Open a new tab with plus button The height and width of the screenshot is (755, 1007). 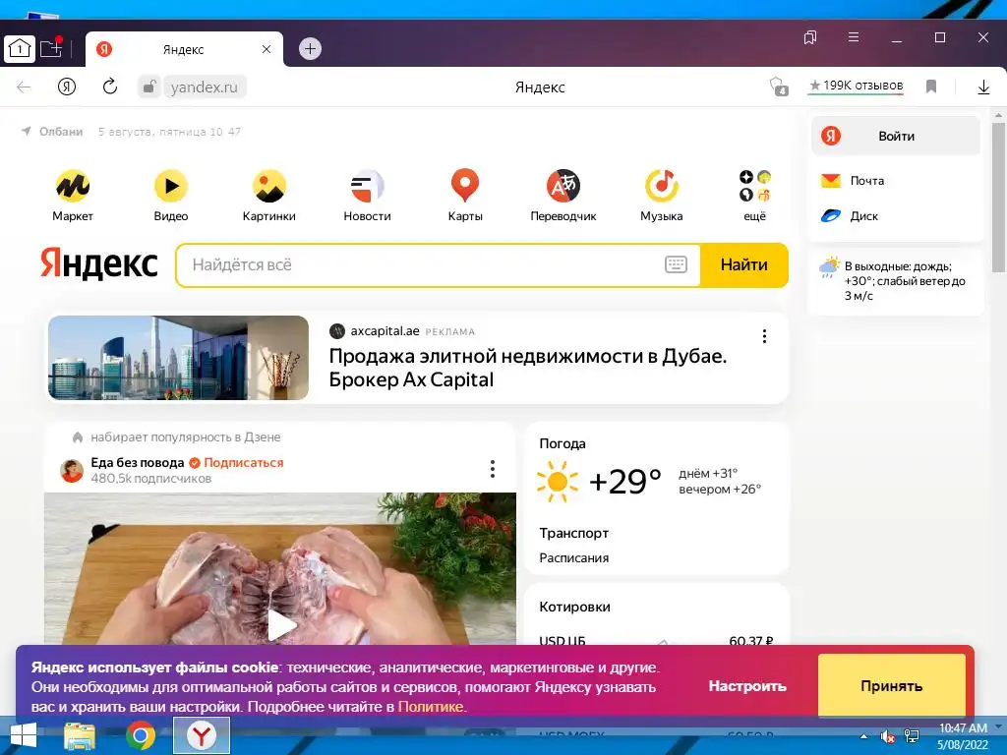click(x=310, y=49)
